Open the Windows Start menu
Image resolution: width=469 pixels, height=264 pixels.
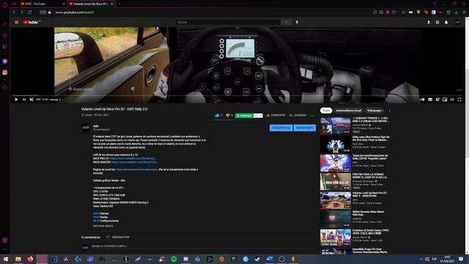click(6, 259)
